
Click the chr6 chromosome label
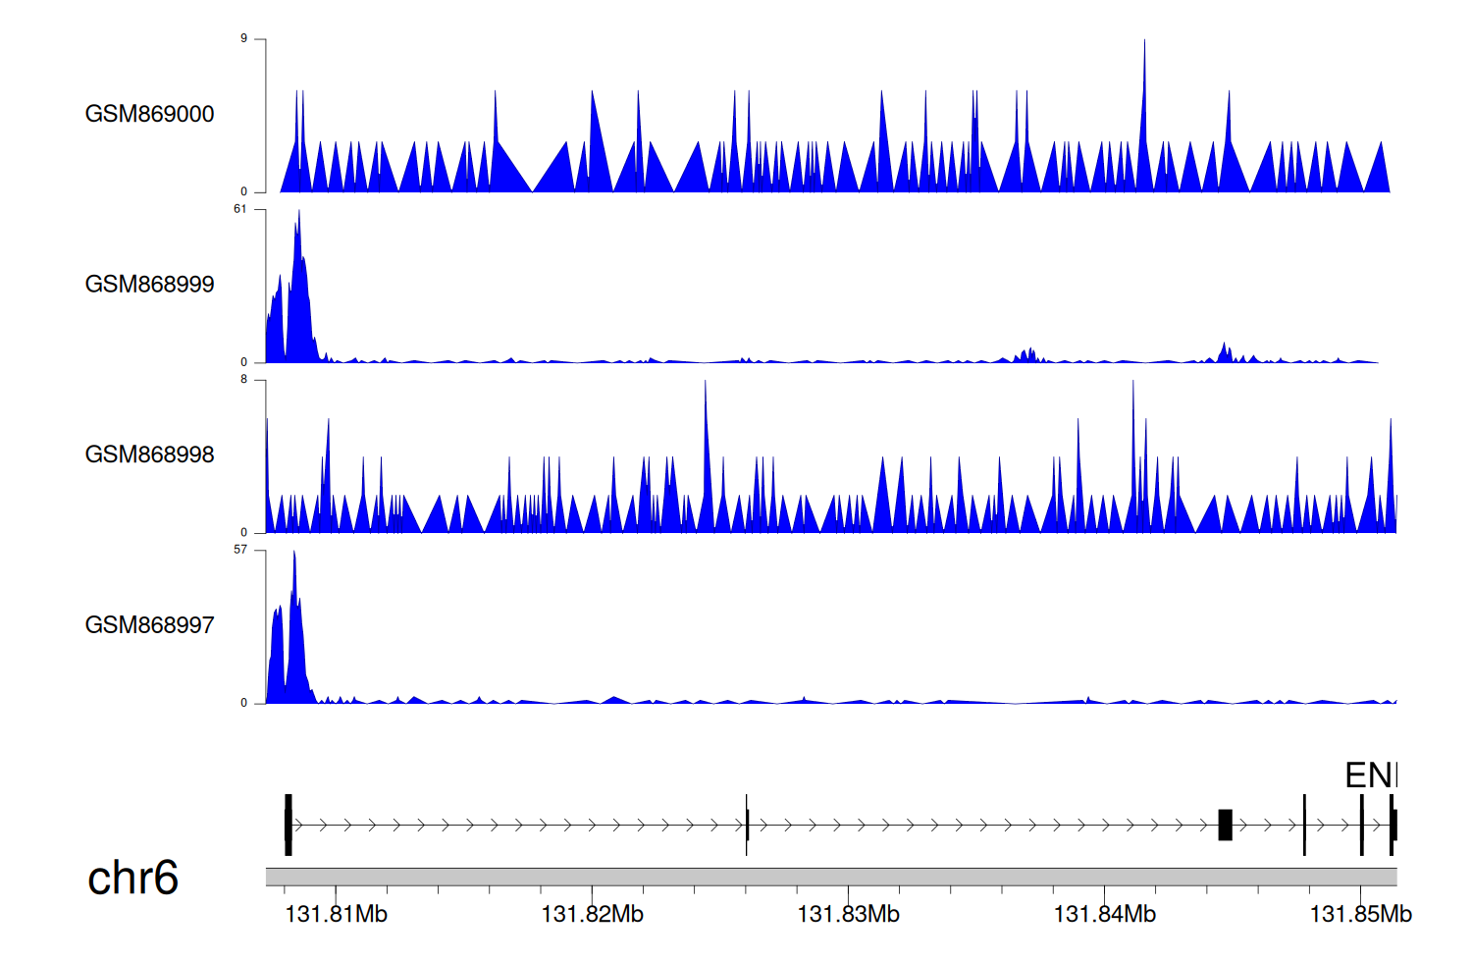132,878
